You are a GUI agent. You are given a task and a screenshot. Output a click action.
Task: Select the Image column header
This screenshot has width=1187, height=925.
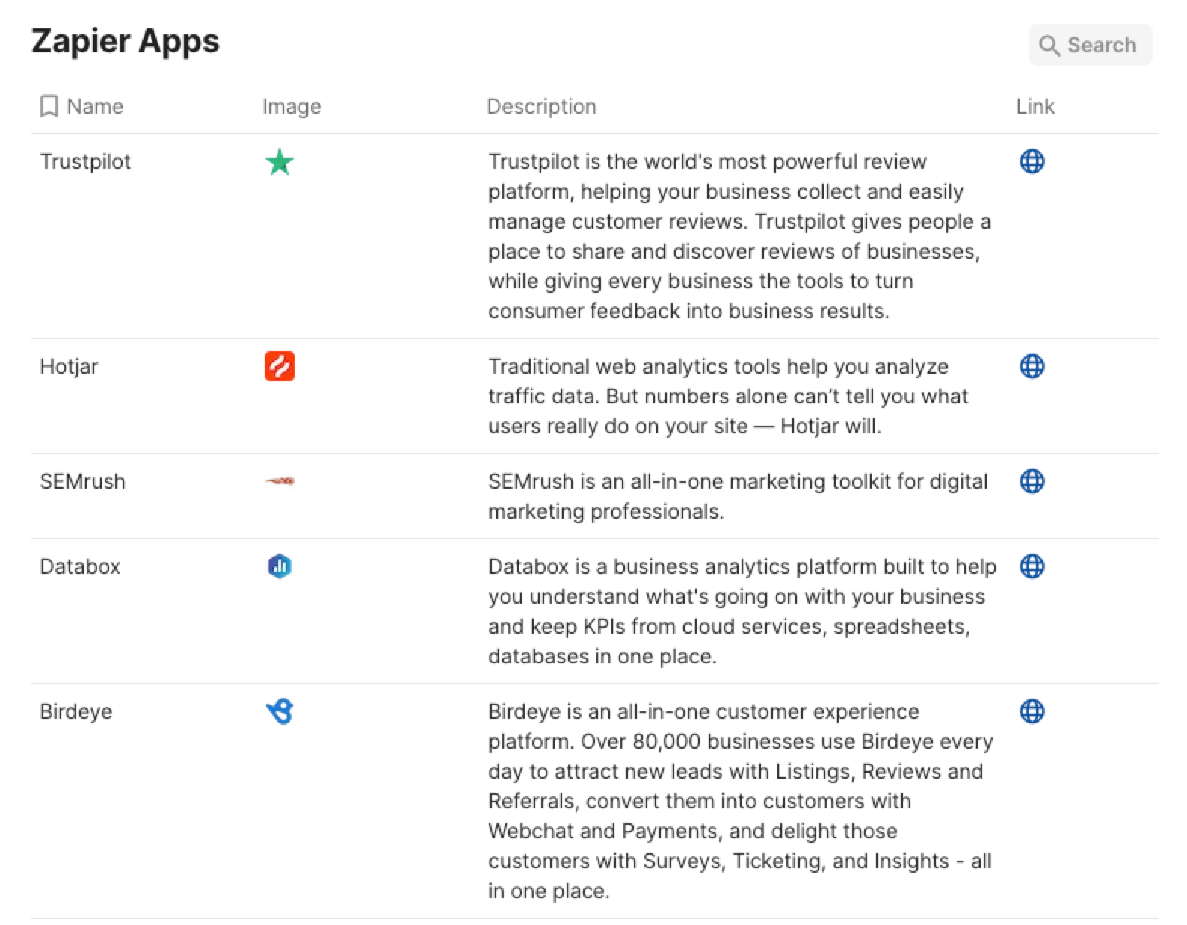click(292, 106)
